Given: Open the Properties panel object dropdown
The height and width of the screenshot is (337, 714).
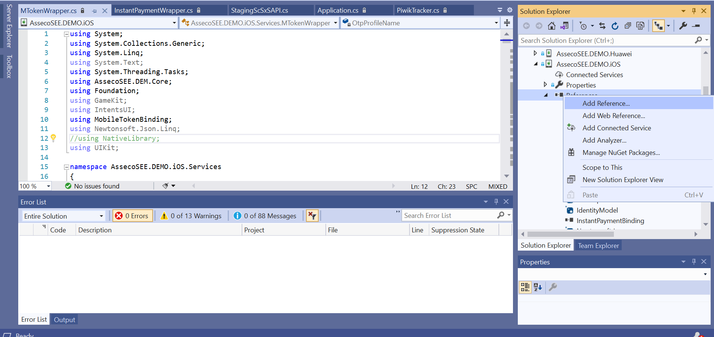Looking at the screenshot, I should click(705, 274).
